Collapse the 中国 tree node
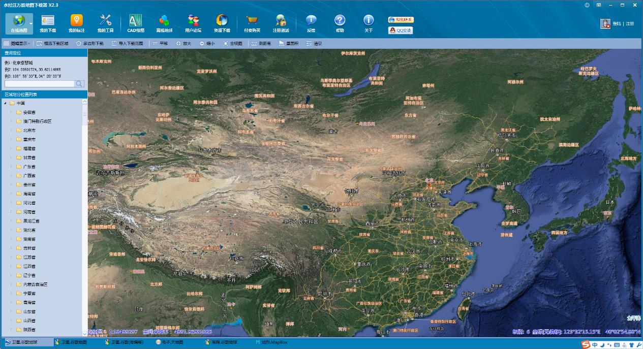 5,103
